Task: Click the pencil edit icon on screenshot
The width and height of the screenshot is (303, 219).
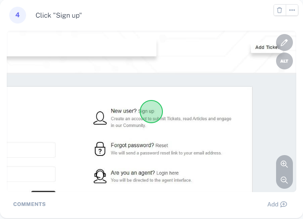Action: (x=284, y=42)
